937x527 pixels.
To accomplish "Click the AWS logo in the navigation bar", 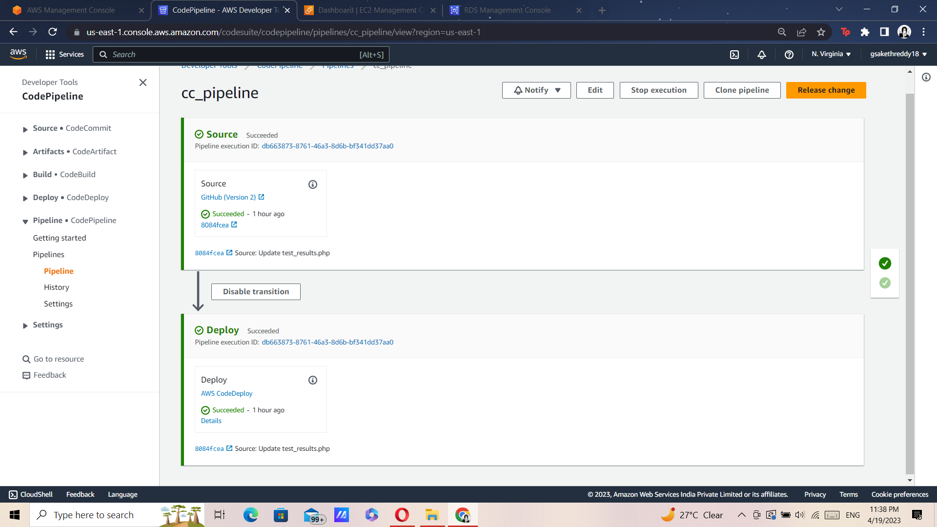I will (18, 54).
